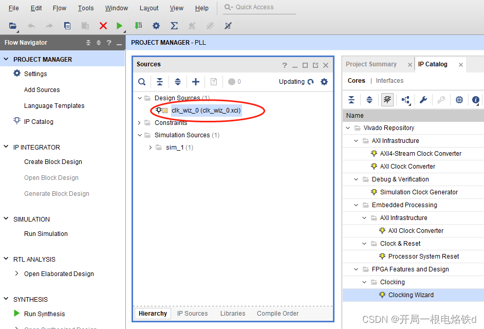The width and height of the screenshot is (484, 329).
Task: Open Sources panel help question mark
Action: [x=285, y=65]
